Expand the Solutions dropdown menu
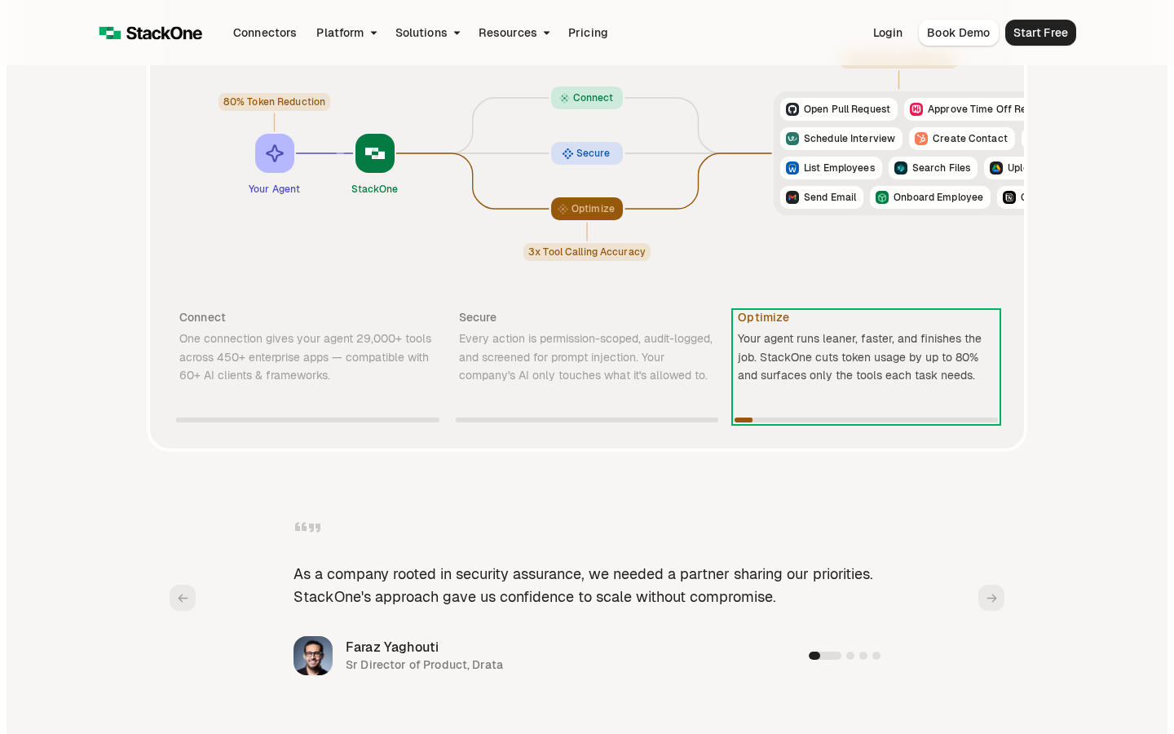Image resolution: width=1174 pixels, height=734 pixels. (x=428, y=33)
